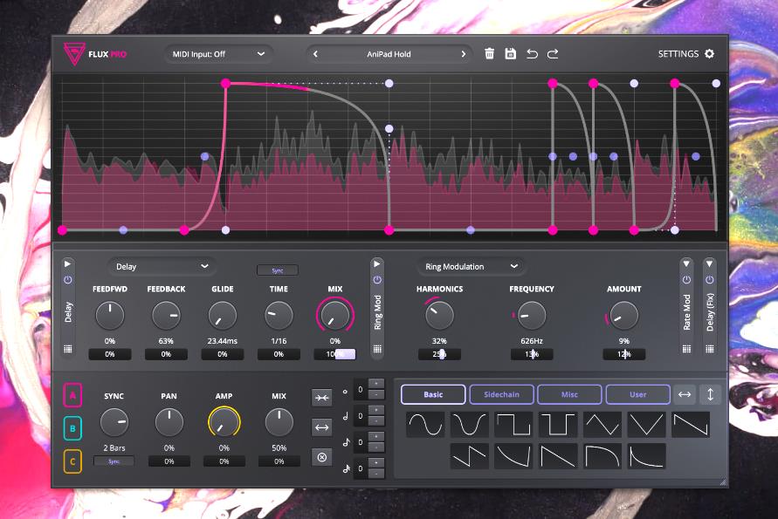Choose the triangle wave shape preset

(x=602, y=425)
